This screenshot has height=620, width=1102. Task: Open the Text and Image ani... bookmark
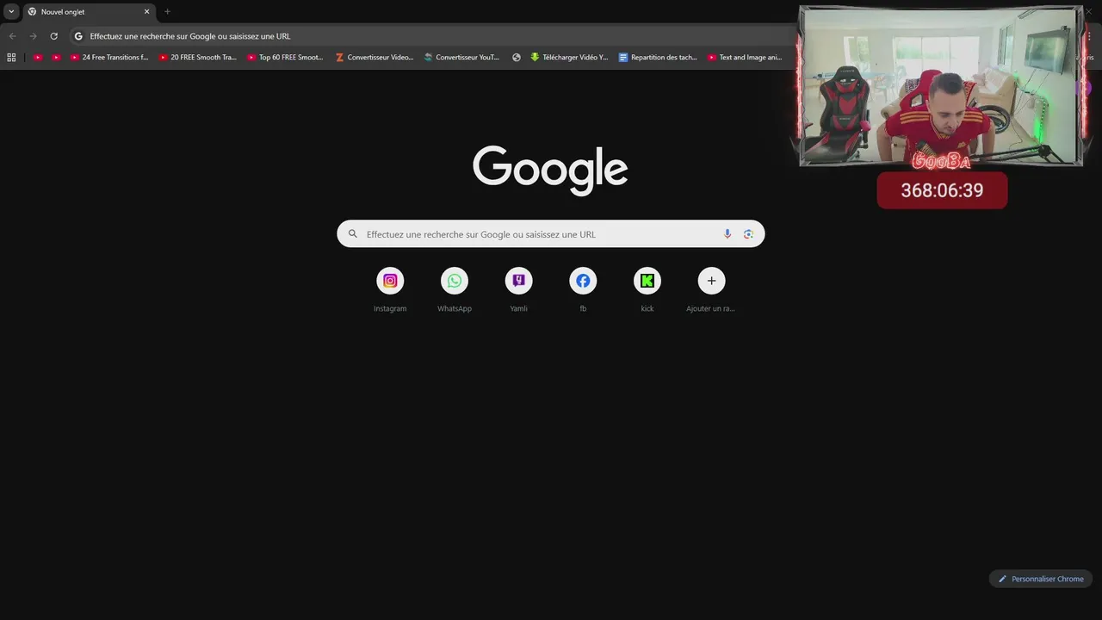point(746,58)
